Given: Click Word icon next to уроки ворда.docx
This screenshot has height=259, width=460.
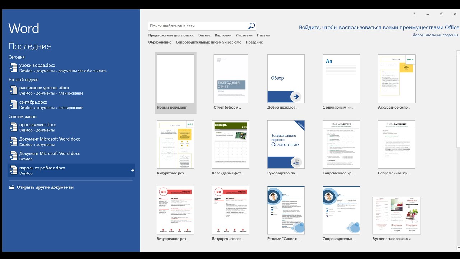Looking at the screenshot, I should coord(13,68).
